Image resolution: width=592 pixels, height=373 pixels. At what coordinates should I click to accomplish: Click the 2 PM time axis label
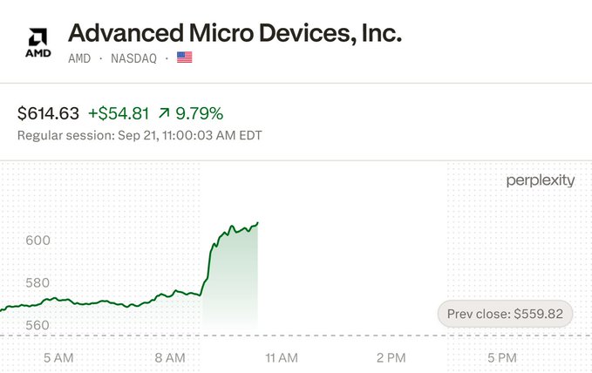391,357
